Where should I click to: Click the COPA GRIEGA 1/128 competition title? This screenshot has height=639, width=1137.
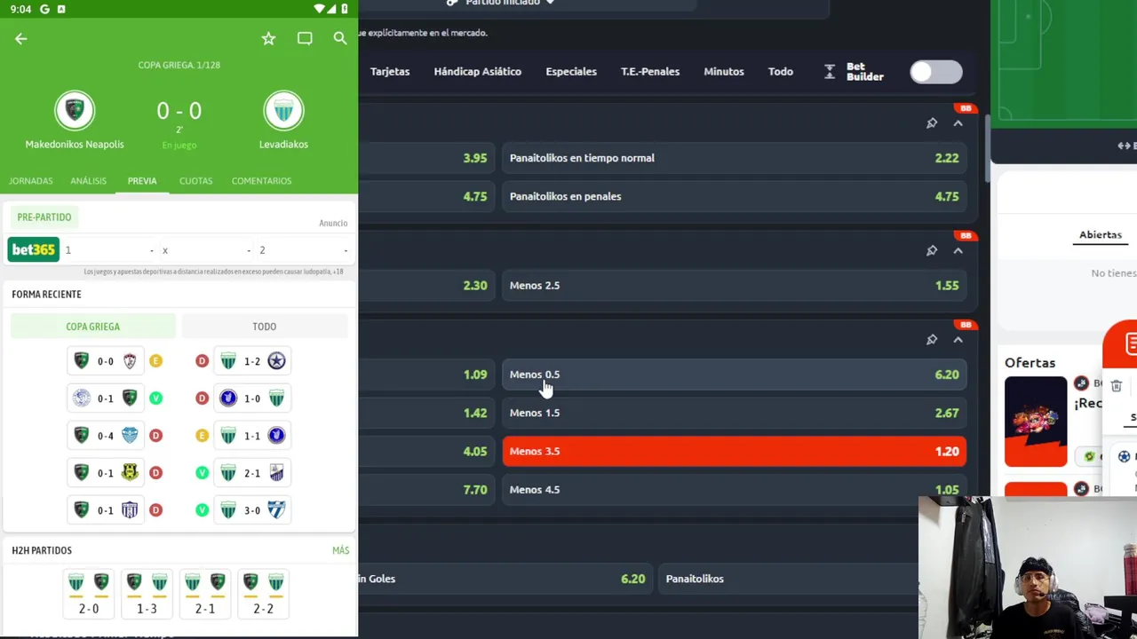[179, 66]
